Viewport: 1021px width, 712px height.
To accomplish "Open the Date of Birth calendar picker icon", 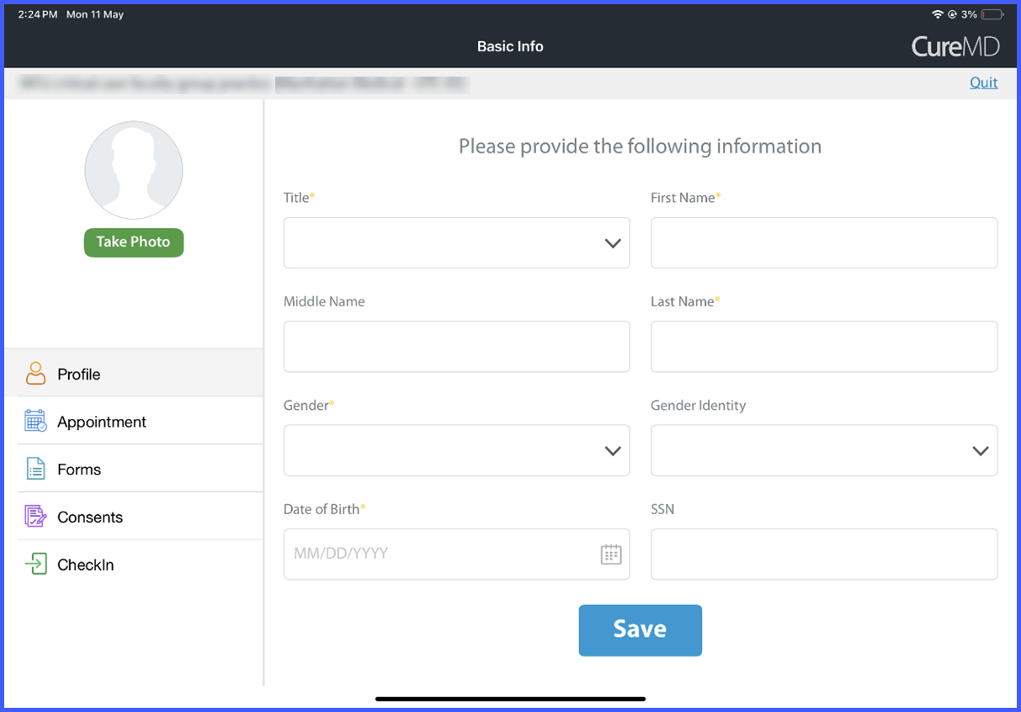I will pyautogui.click(x=611, y=554).
